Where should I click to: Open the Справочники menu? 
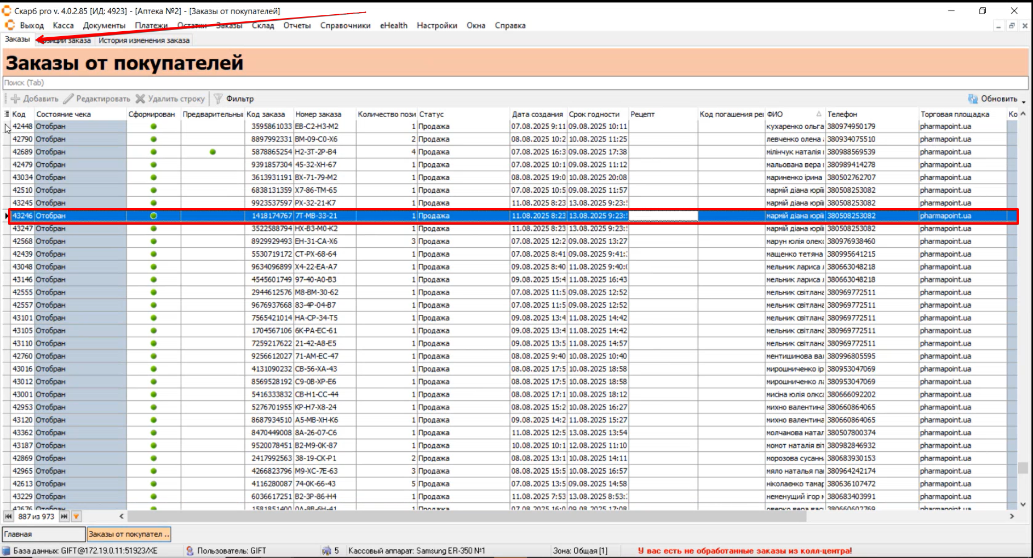pyautogui.click(x=345, y=26)
